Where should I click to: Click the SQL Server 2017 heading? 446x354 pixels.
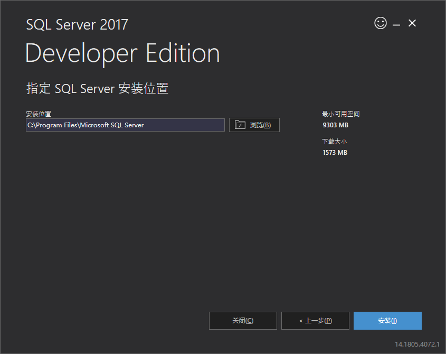[x=77, y=24]
